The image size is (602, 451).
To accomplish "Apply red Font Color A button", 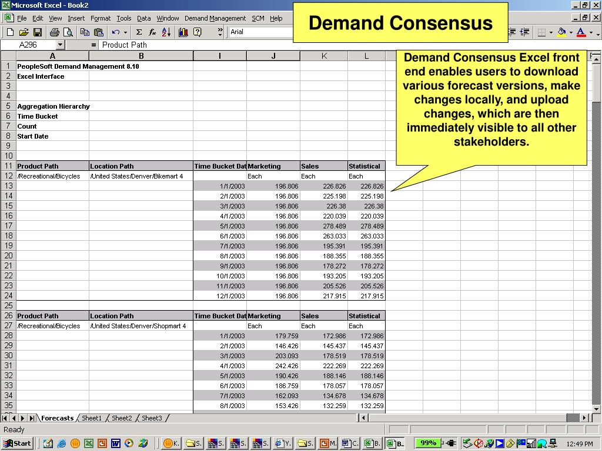I will pos(581,32).
